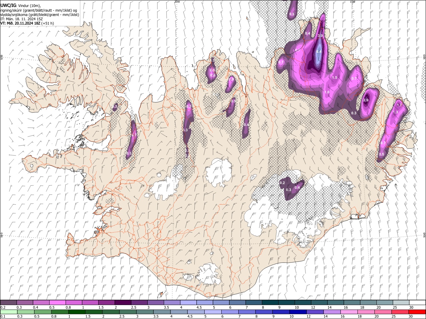Select snow scale swatch between 12 and 14
Screen dimensions: 426x319
319,302
